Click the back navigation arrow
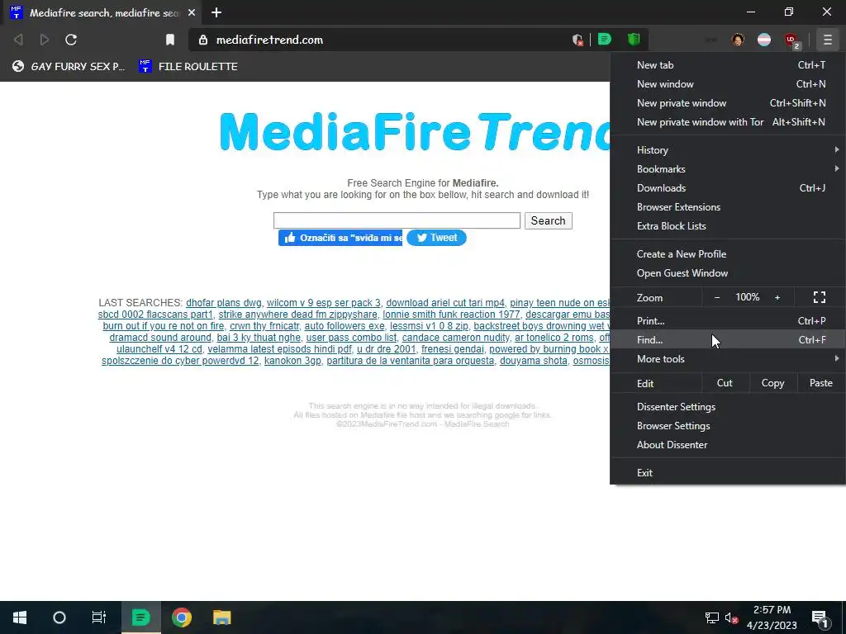Viewport: 846px width, 634px height. coord(18,40)
